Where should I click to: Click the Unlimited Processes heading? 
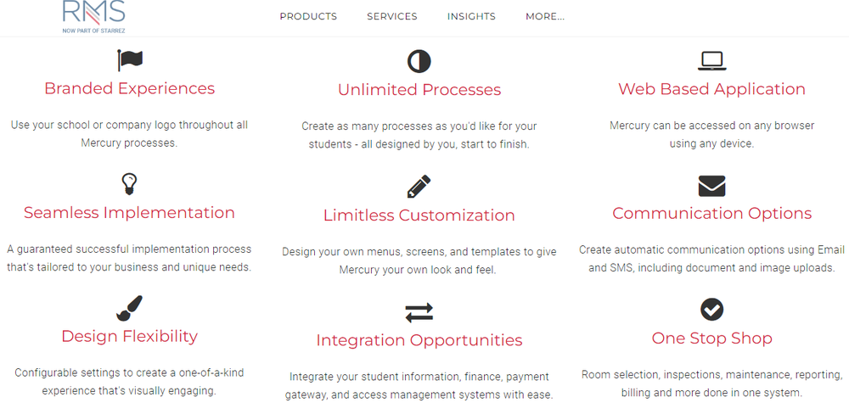point(419,89)
